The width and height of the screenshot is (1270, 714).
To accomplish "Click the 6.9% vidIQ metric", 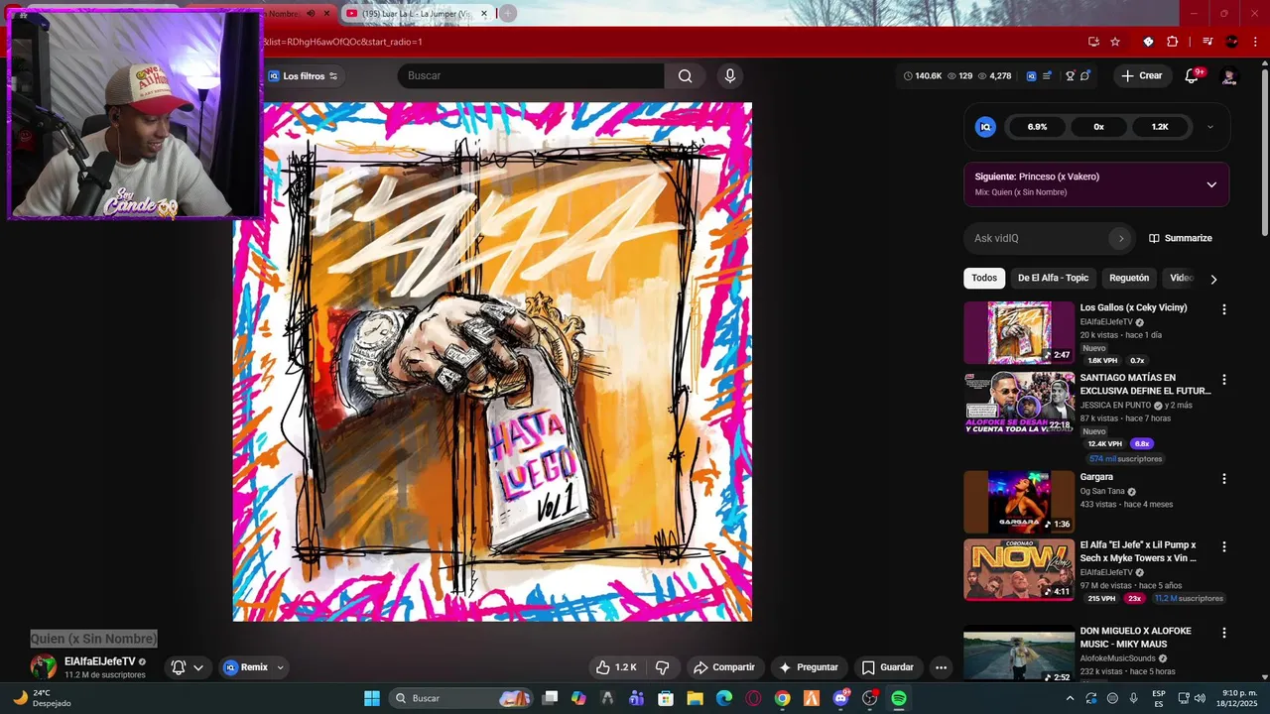I will pyautogui.click(x=1037, y=127).
